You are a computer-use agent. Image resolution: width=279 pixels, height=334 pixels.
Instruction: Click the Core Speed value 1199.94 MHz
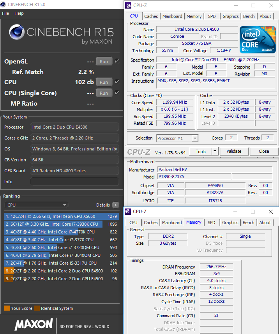pos(175,102)
